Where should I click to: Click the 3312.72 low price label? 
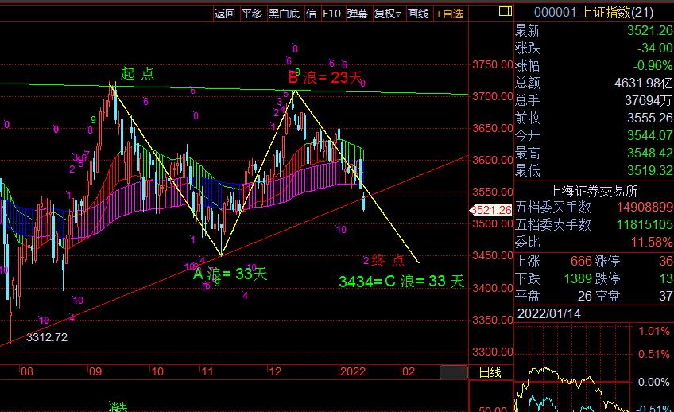coord(47,337)
